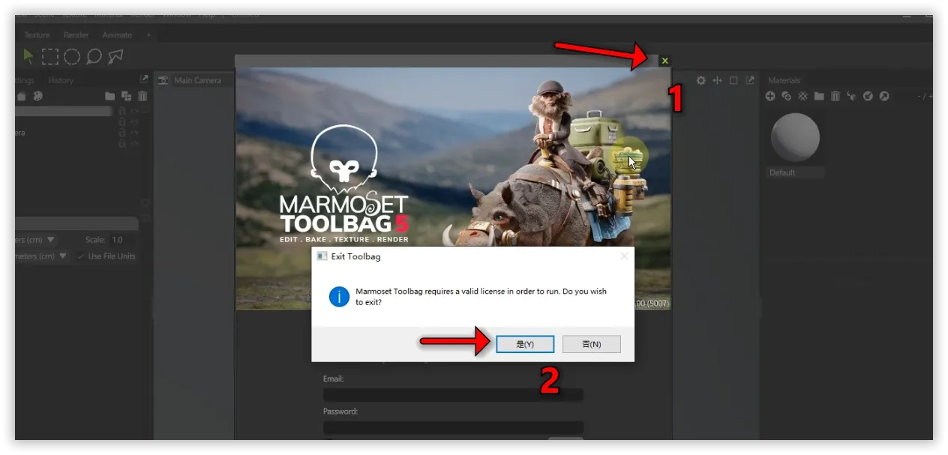Viewport: 948px width, 455px height.
Task: Switch to the Animate tab
Action: (x=117, y=35)
